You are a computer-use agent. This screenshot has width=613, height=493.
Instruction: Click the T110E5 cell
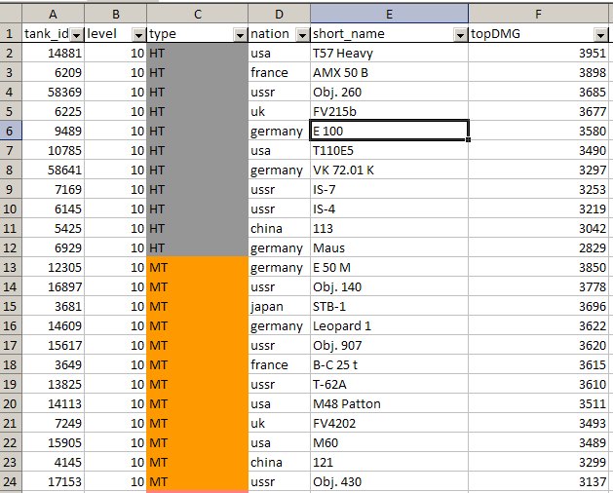point(390,150)
